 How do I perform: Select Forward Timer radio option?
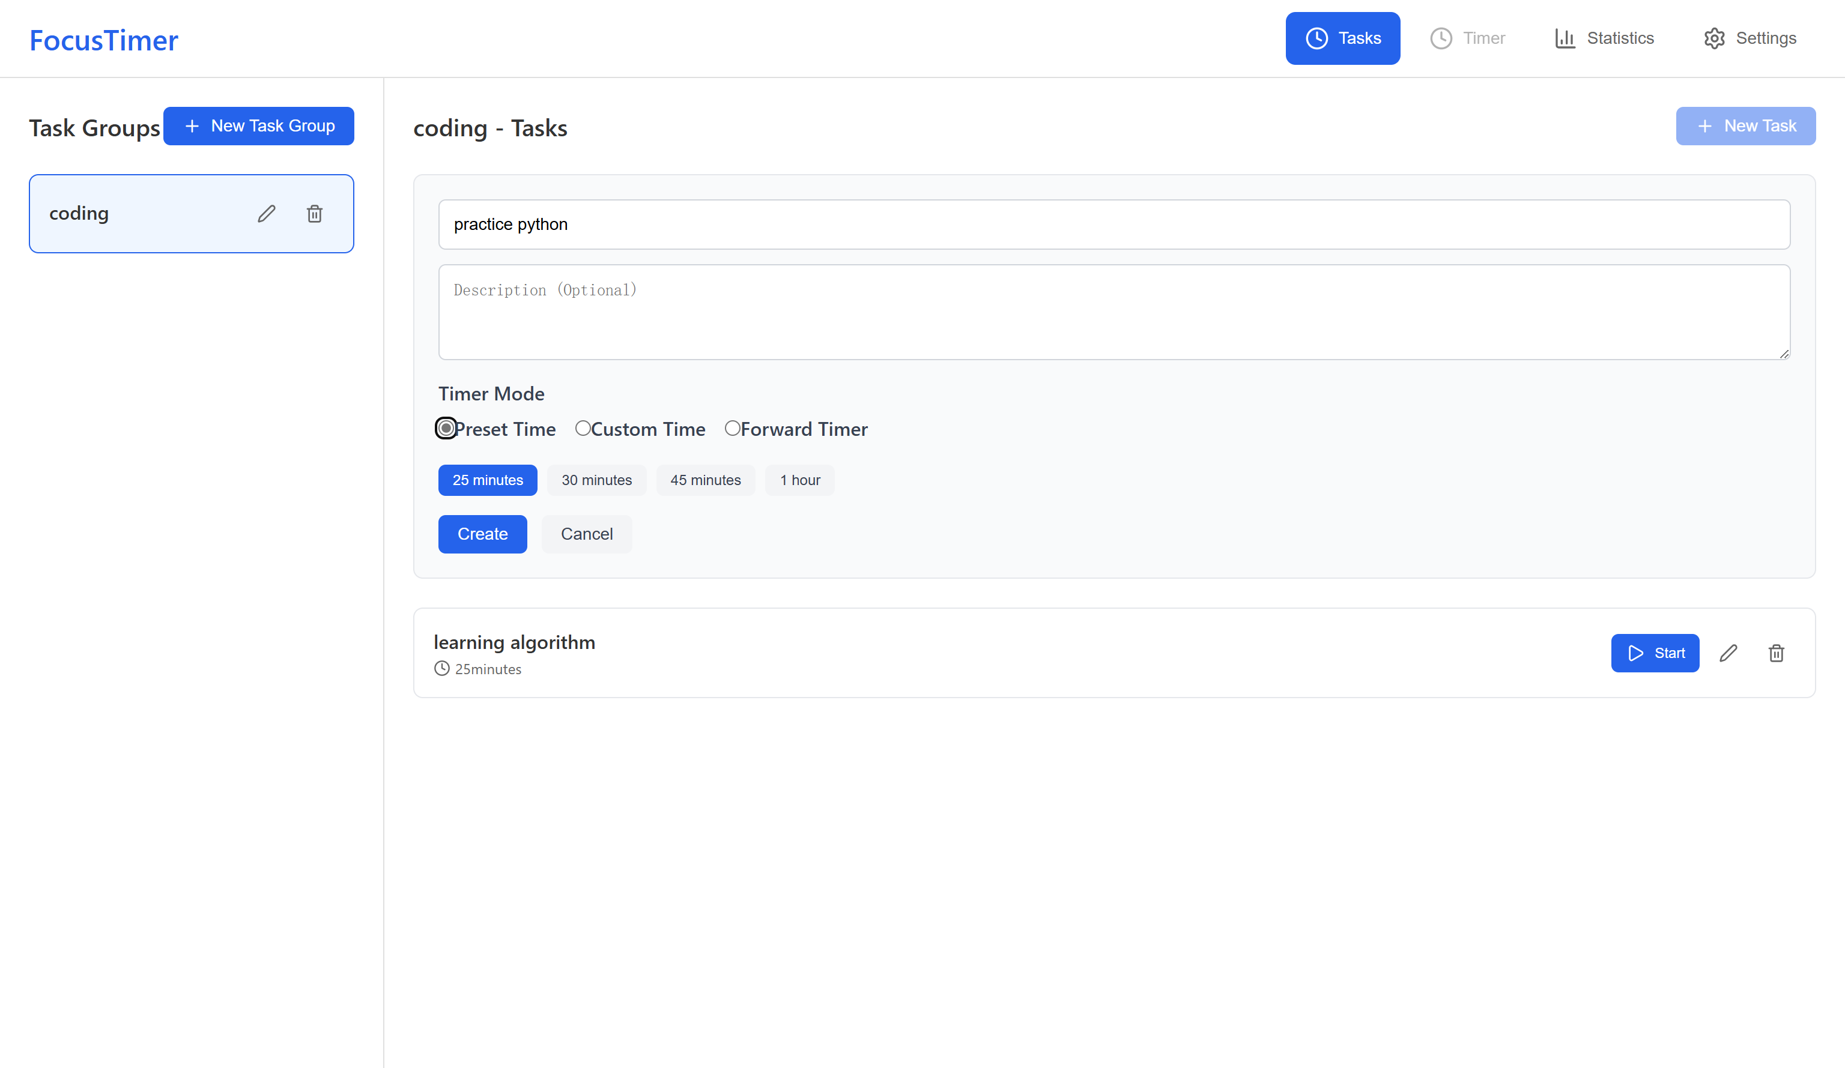pyautogui.click(x=732, y=428)
